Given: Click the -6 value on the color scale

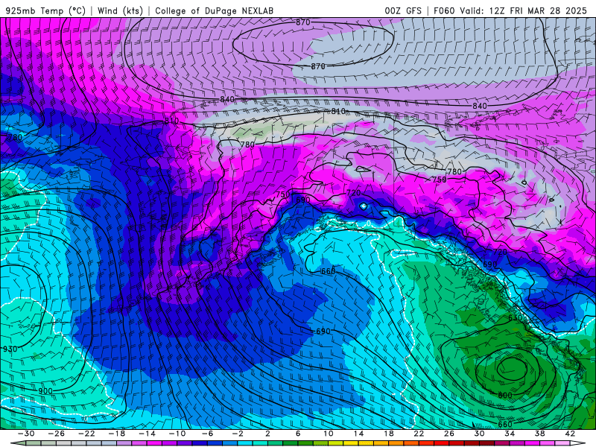Looking at the screenshot, I should (x=208, y=434).
